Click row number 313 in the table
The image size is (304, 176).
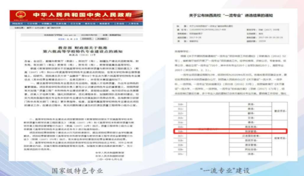(x=180, y=118)
